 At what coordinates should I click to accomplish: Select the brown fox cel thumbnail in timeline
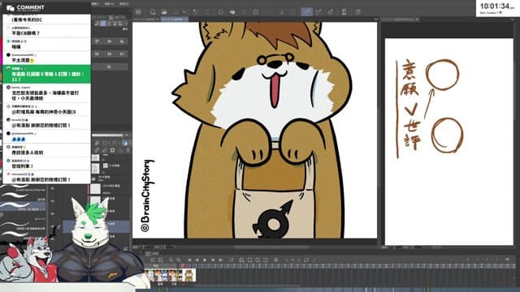(189, 275)
